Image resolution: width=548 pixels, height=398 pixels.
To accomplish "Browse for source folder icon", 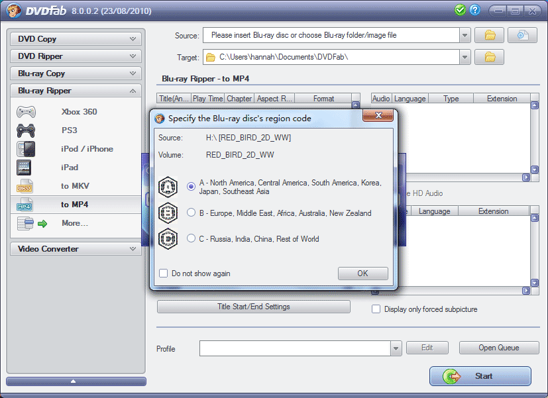I will (489, 35).
